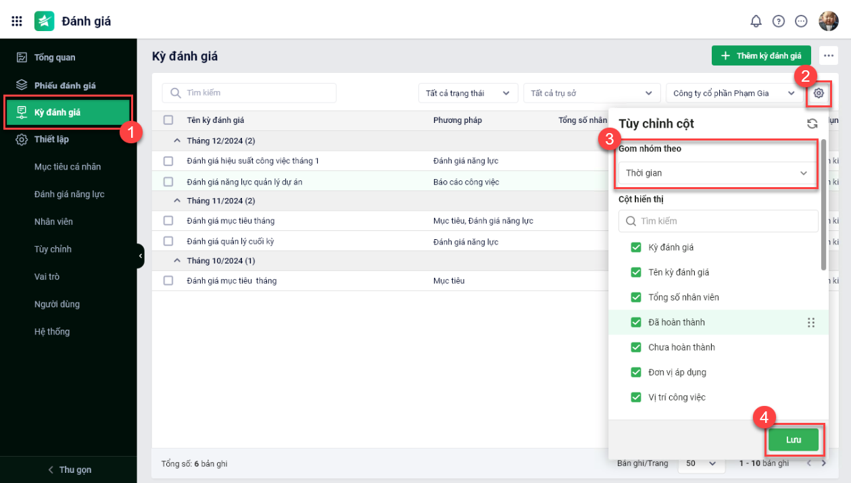
Task: Reset columns with the refresh icon
Action: tap(812, 124)
